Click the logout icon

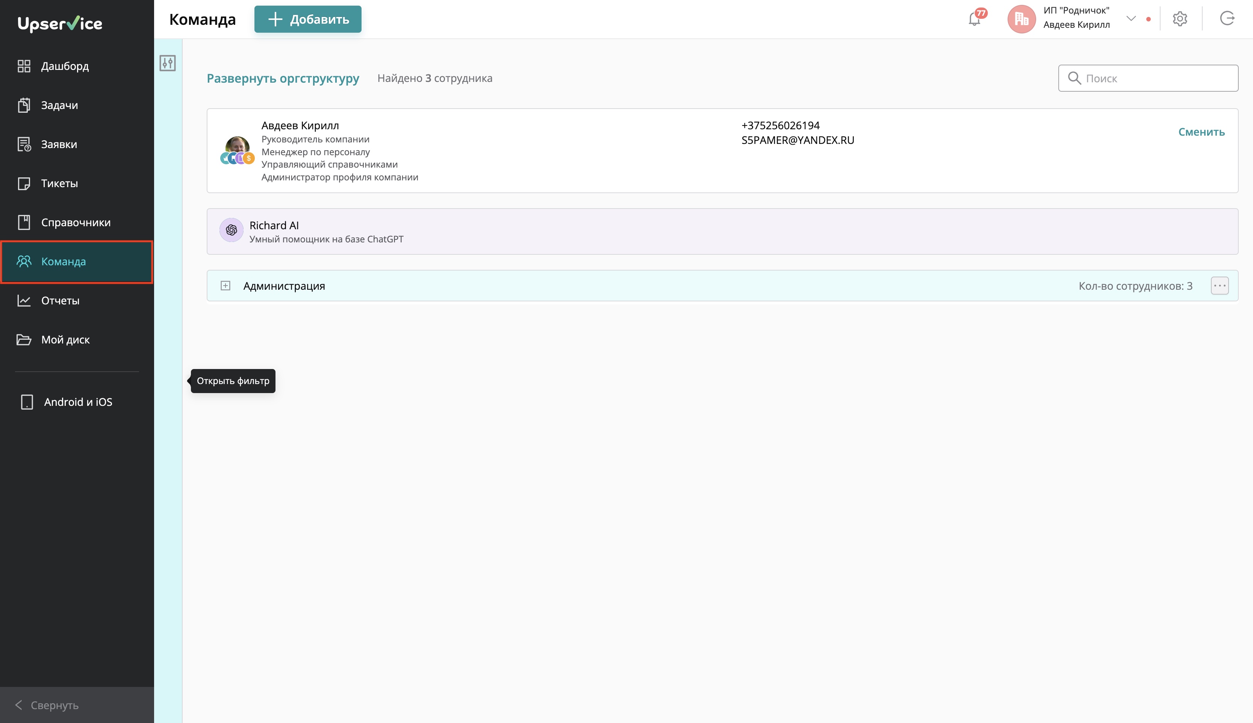pyautogui.click(x=1227, y=19)
